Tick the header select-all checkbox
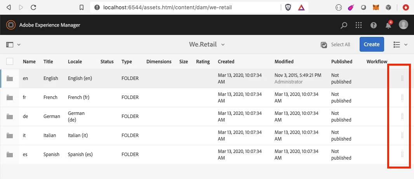414x179 pixels. [x=10, y=61]
